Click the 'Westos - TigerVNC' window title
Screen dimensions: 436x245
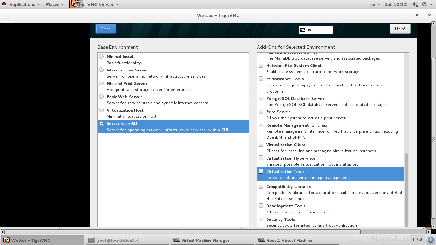pos(218,15)
